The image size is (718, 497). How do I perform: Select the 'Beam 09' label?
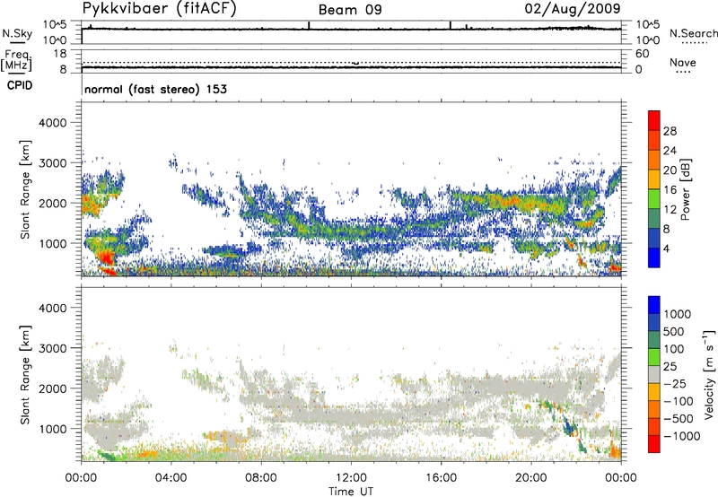click(350, 10)
